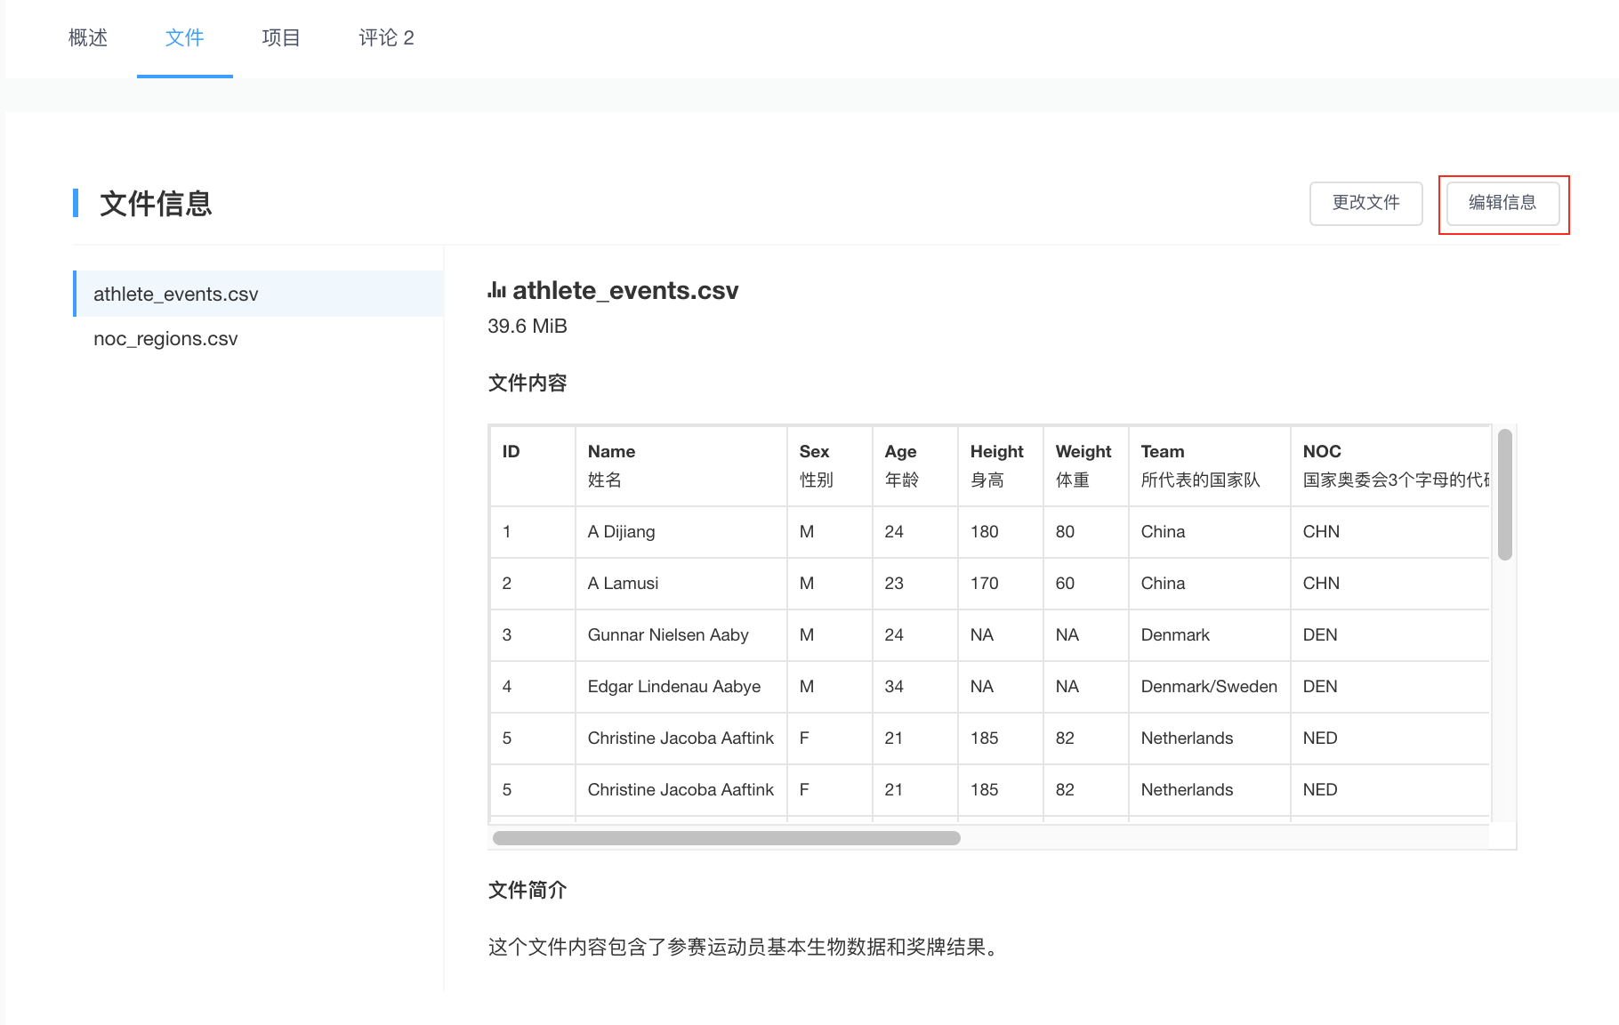
Task: Click the cell 'A Lamusi'
Action: [x=681, y=584]
